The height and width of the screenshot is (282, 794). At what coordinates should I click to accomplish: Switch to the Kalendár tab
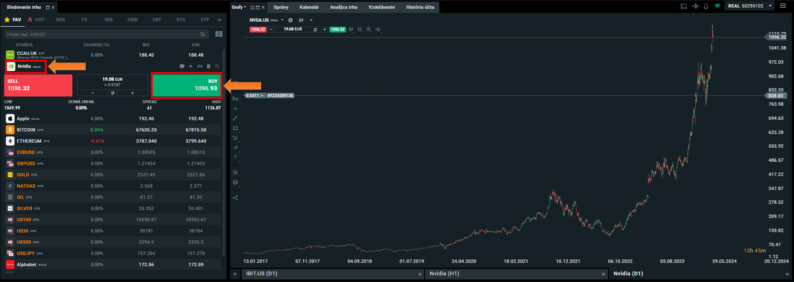(309, 7)
